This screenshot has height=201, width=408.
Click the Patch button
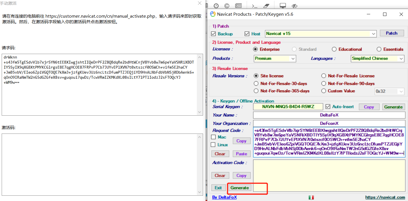(x=392, y=33)
